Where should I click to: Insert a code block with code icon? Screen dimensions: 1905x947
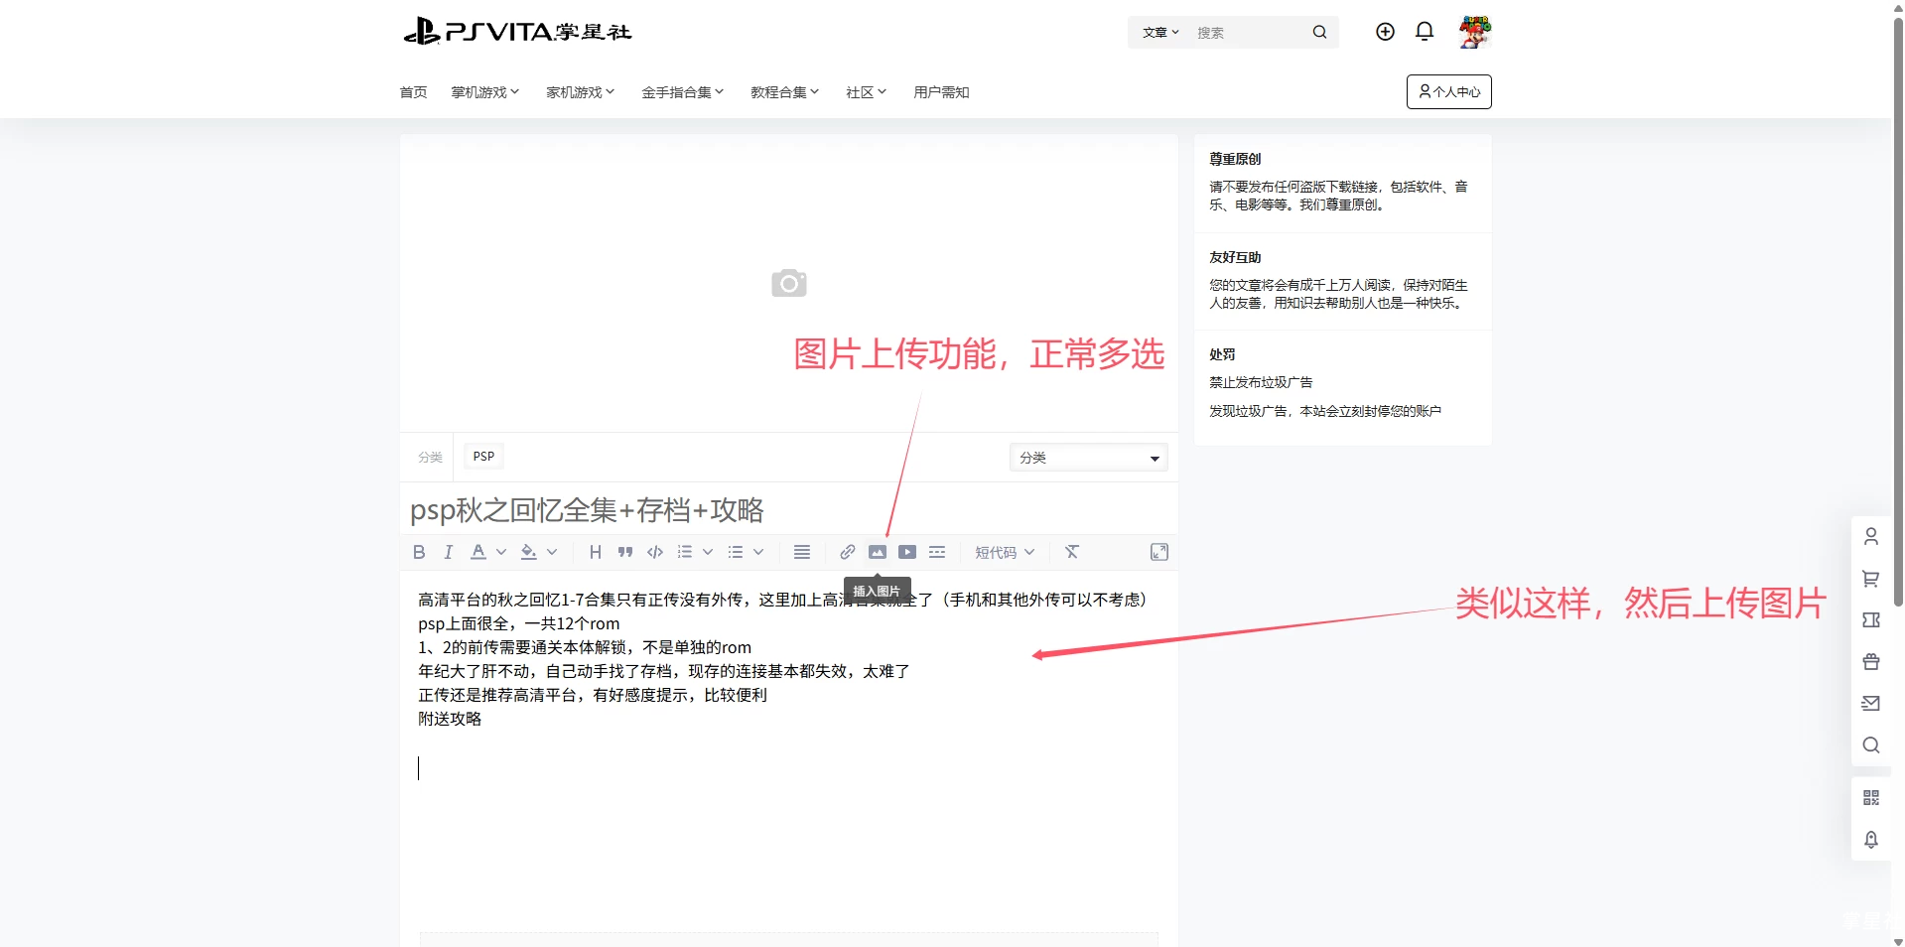pyautogui.click(x=655, y=552)
